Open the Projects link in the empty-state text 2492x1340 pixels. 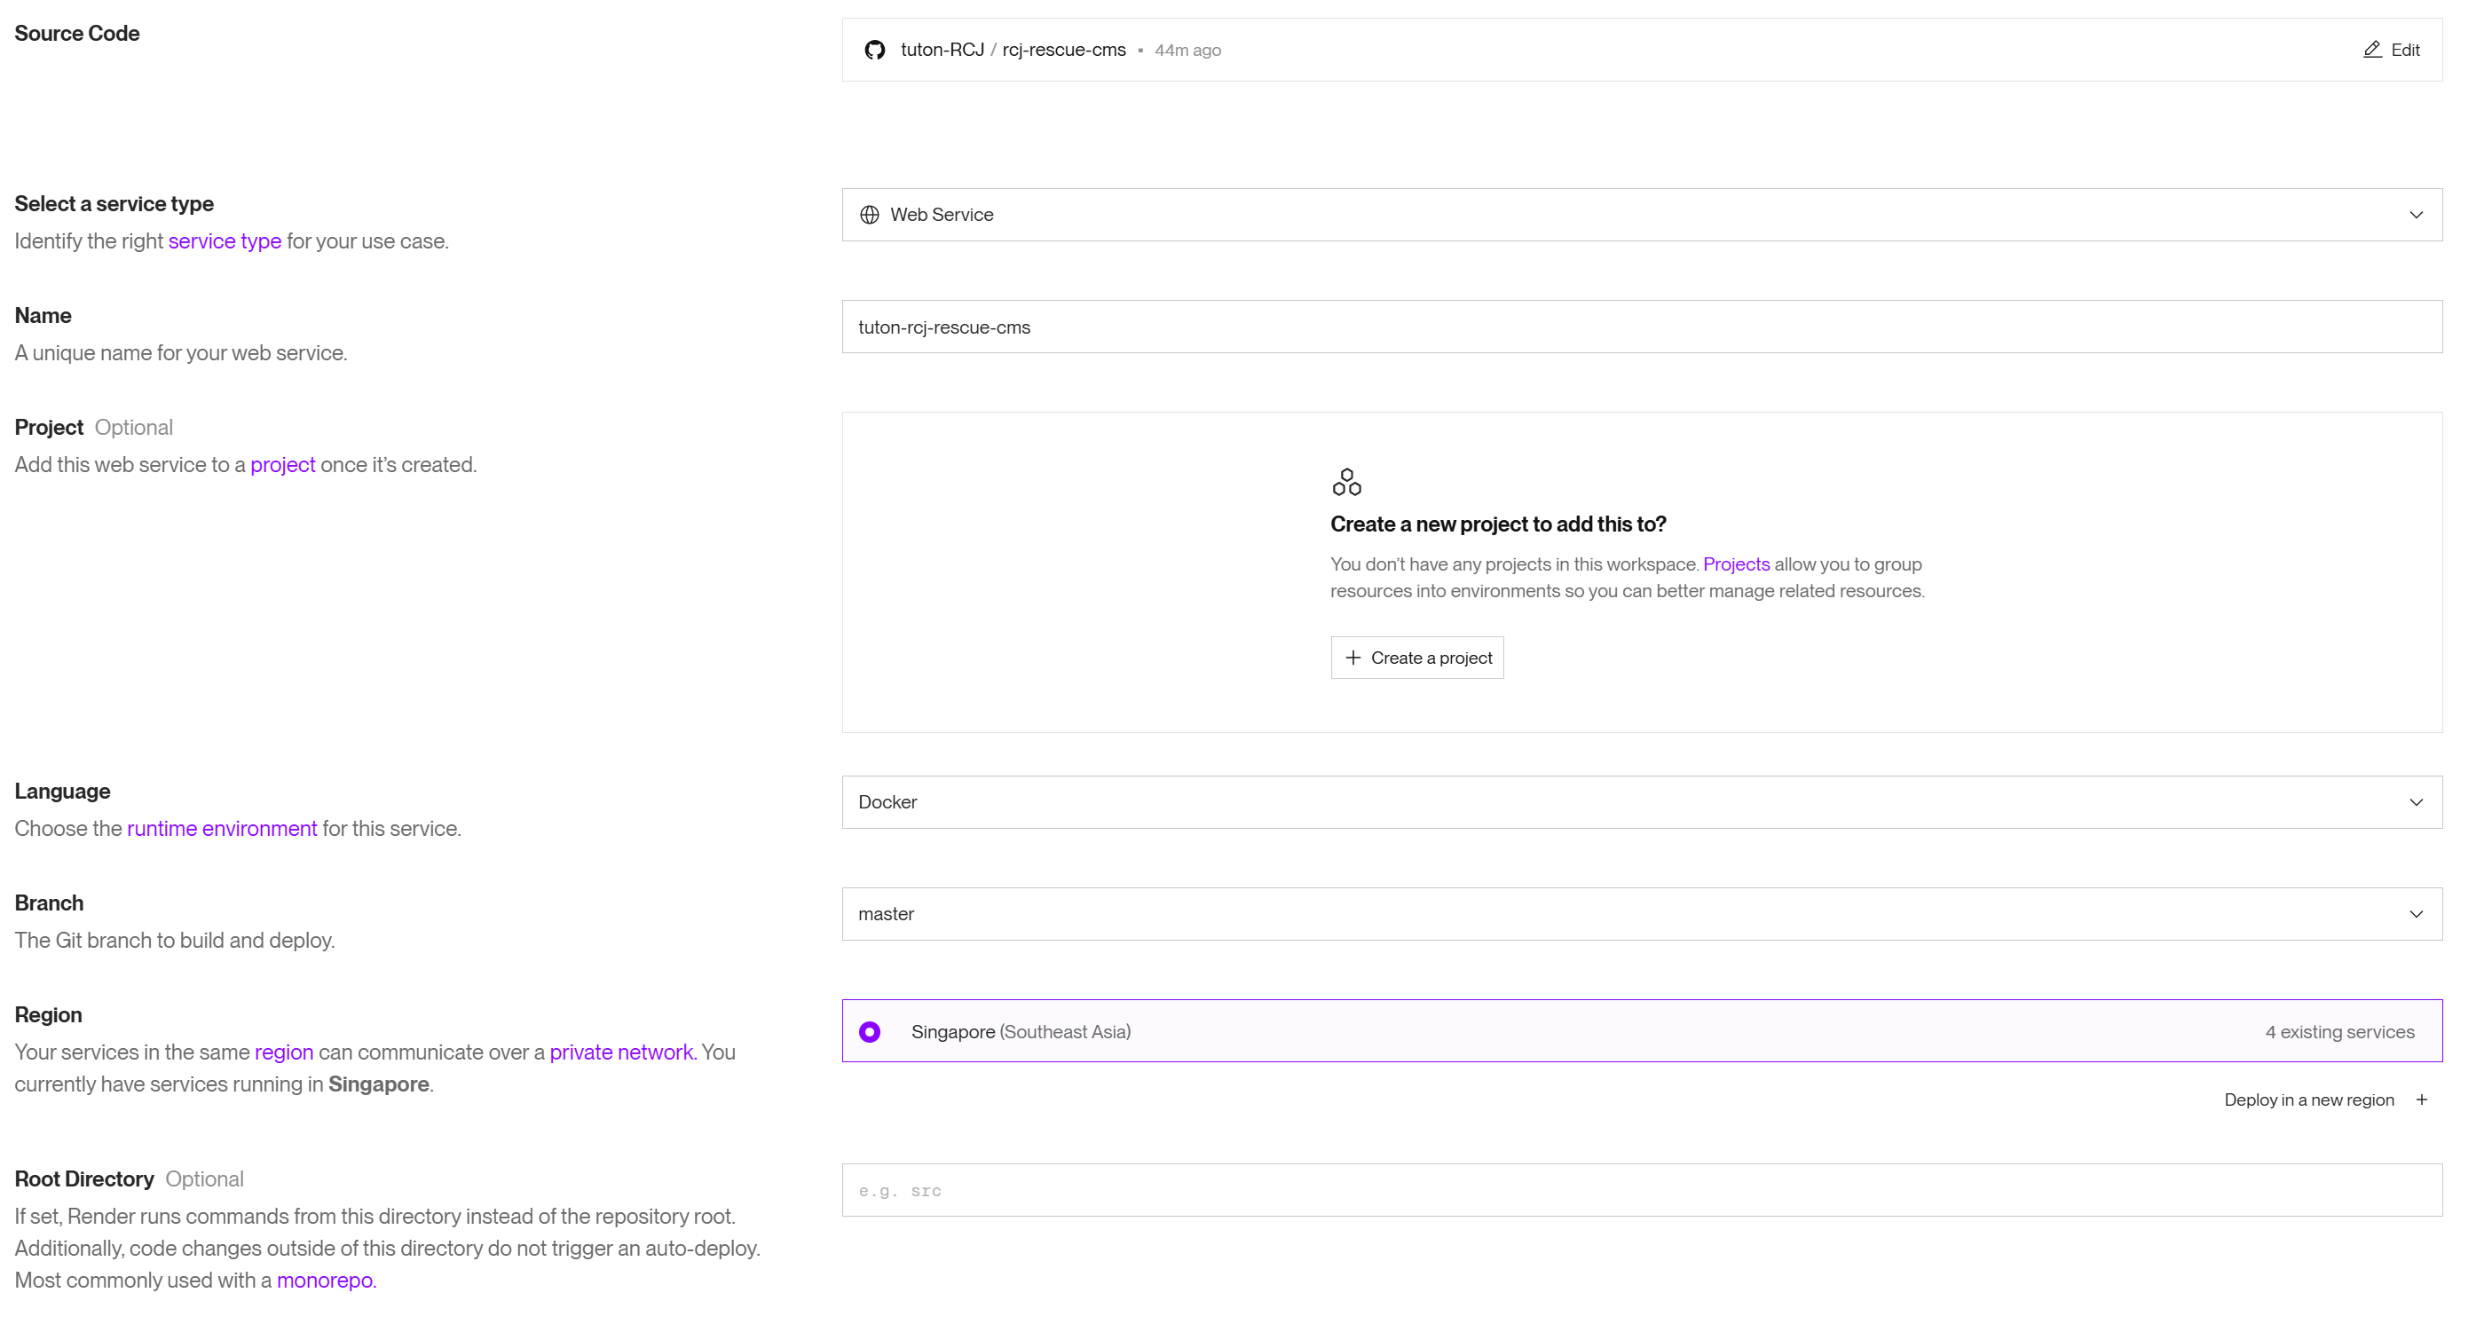(1736, 565)
